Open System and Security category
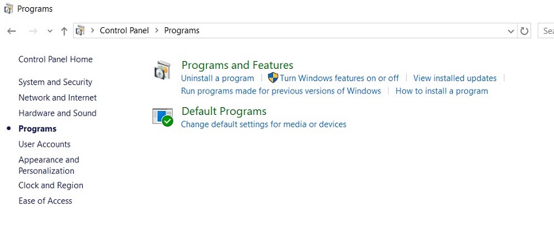This screenshot has width=554, height=237. point(55,82)
